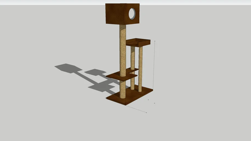Select the diagonal dotted guide line near the base

pyautogui.click(x=137, y=109)
